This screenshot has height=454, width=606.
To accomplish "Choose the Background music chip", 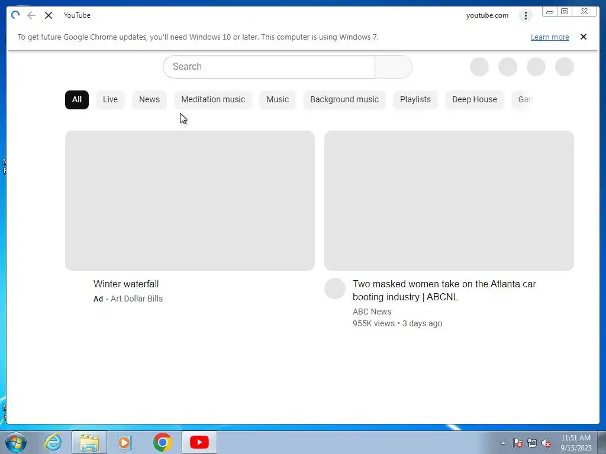I will pos(344,99).
